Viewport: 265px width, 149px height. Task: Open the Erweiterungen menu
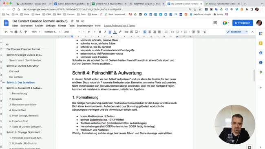point(85,26)
